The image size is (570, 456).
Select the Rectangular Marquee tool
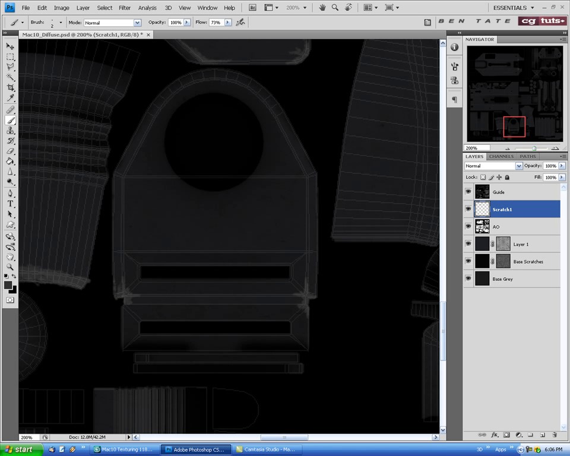tap(10, 57)
